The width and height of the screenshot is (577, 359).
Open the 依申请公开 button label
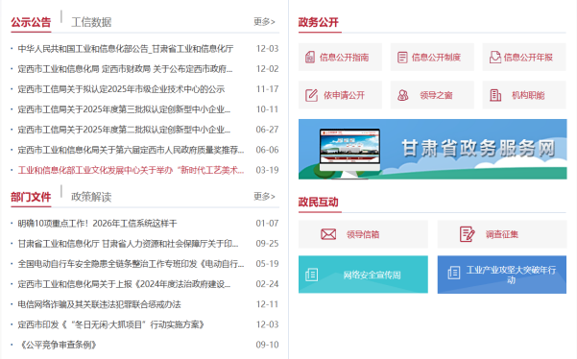pos(344,96)
